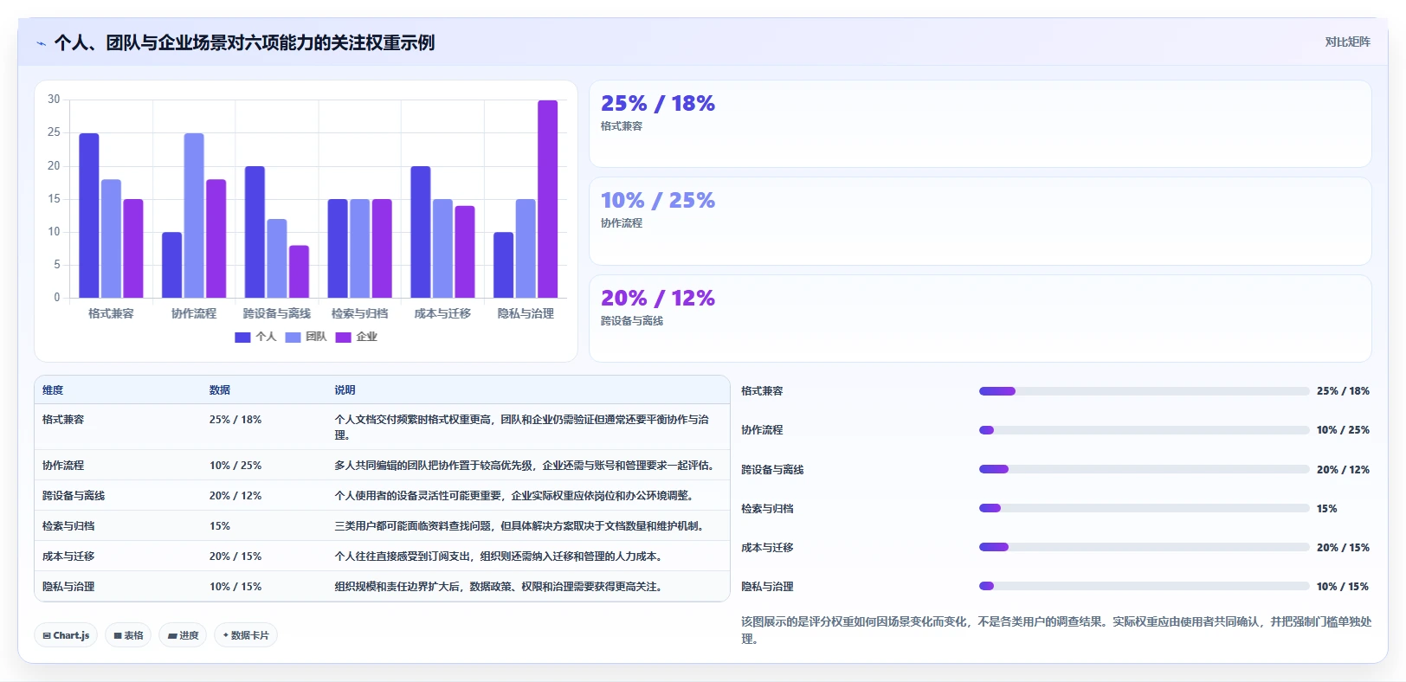The image size is (1406, 682).
Task: Click the 10% / 25% value beside the 协作流程 progress bar
Action: click(1343, 430)
